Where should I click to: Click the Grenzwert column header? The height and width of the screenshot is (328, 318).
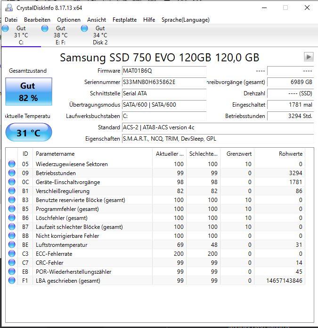coord(237,154)
